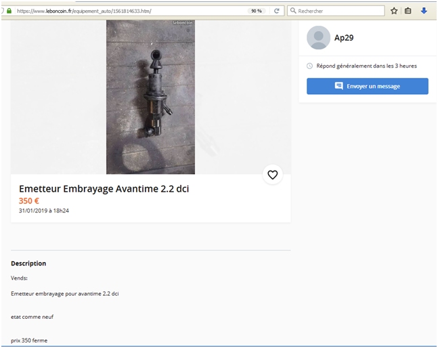This screenshot has height=348, width=438.
Task: Click the bookmark star icon in the browser toolbar
Action: tap(394, 11)
